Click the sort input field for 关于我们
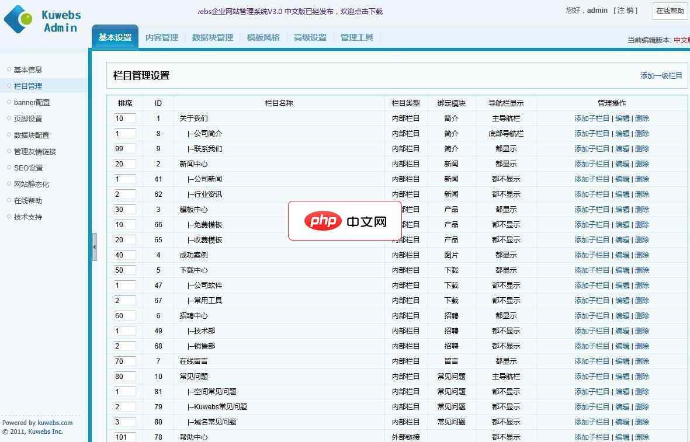This screenshot has height=442, width=690. click(124, 118)
